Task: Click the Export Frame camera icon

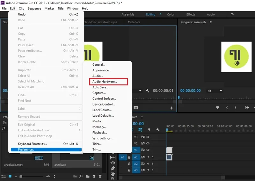Action: [136, 108]
